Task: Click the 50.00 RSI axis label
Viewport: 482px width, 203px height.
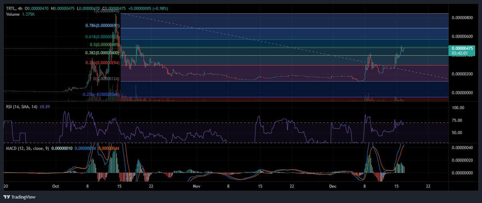Action: point(457,132)
